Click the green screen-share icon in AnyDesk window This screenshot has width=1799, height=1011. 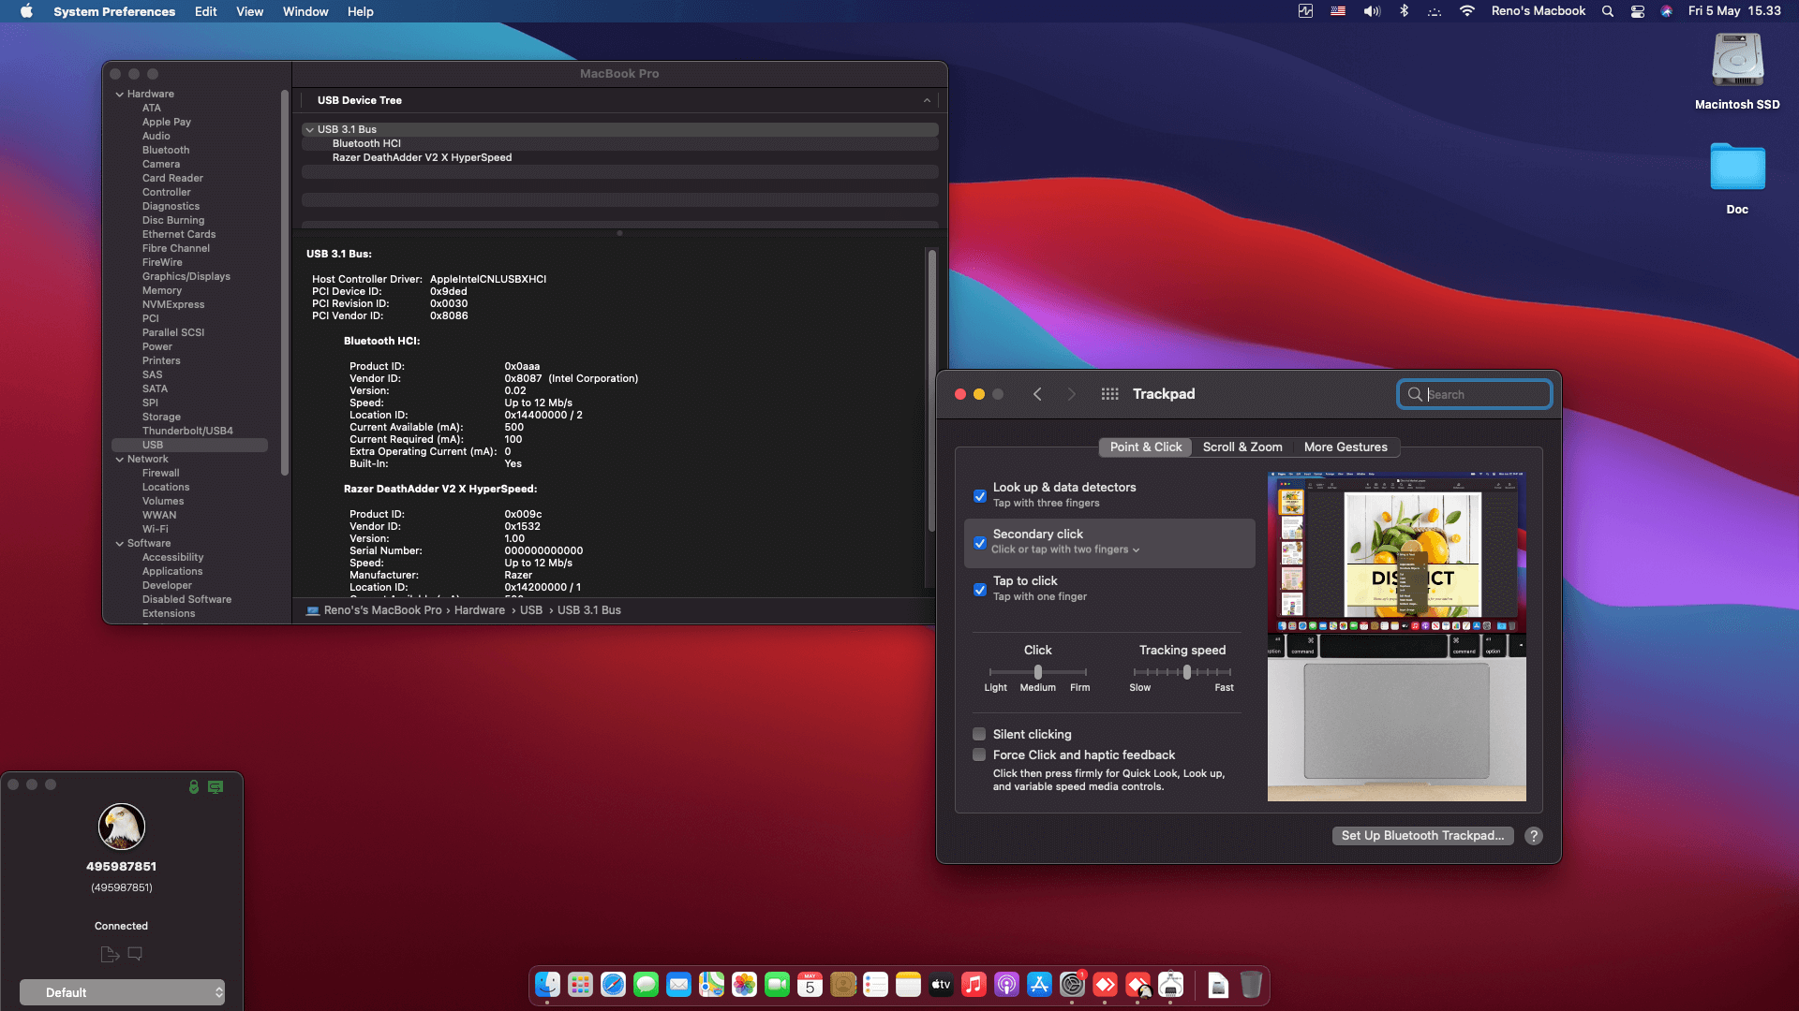point(216,787)
